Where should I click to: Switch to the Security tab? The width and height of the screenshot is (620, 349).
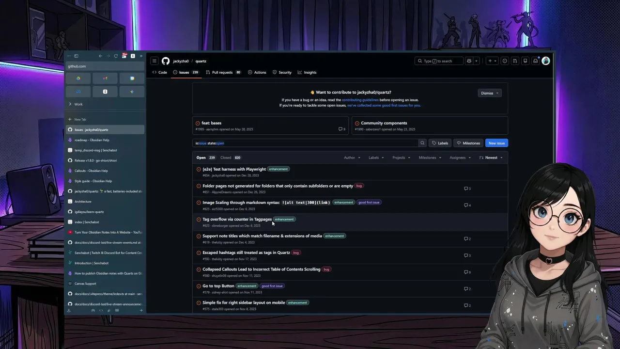282,72
